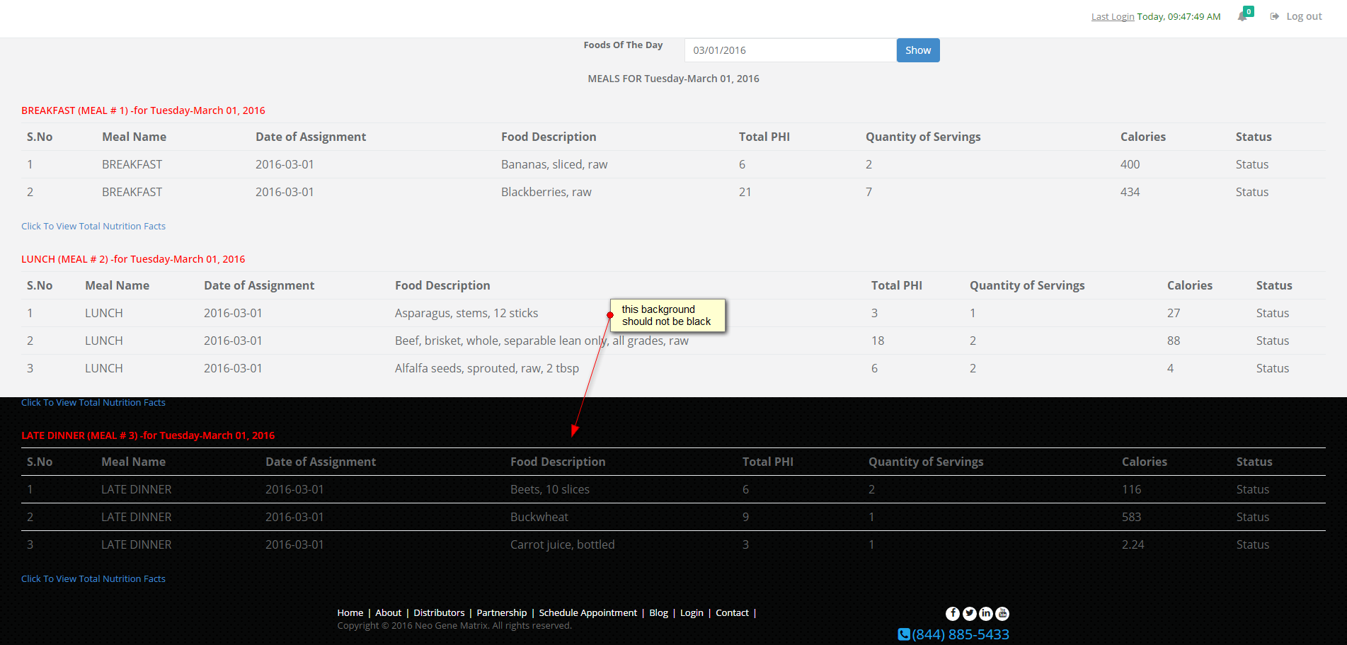Click the 2.24 calories value for Carrot juice
Screen dimensions: 1347x645
tap(1133, 544)
